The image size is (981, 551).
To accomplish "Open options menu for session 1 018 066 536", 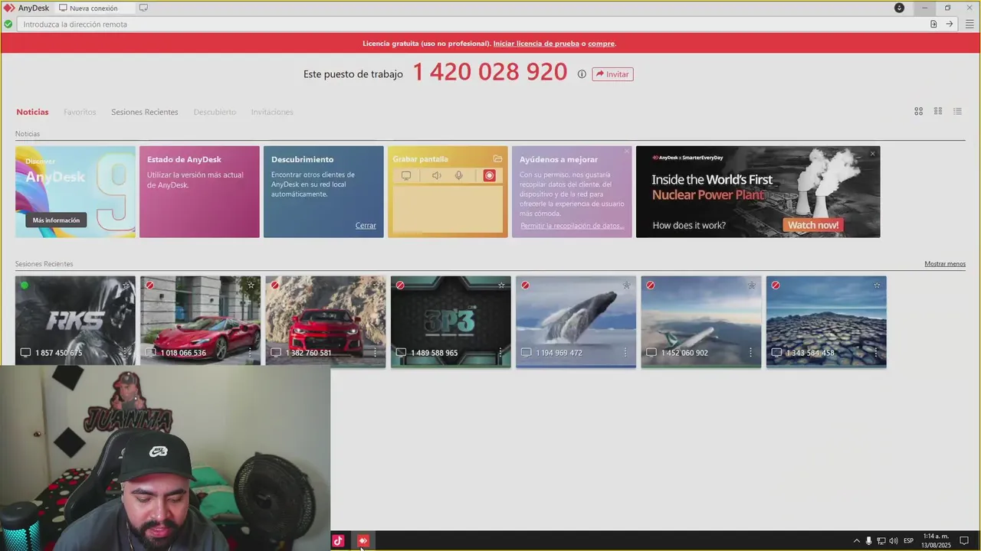I will (x=250, y=353).
